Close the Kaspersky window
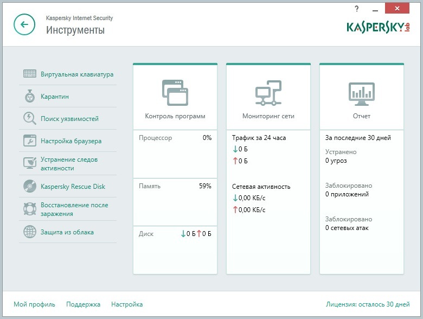Viewport: 423px width, 319px height. coord(397,8)
